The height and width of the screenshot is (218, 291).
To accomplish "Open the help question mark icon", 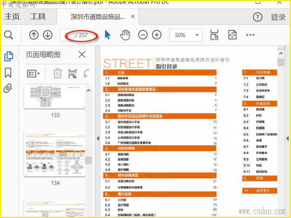I will tap(258, 17).
